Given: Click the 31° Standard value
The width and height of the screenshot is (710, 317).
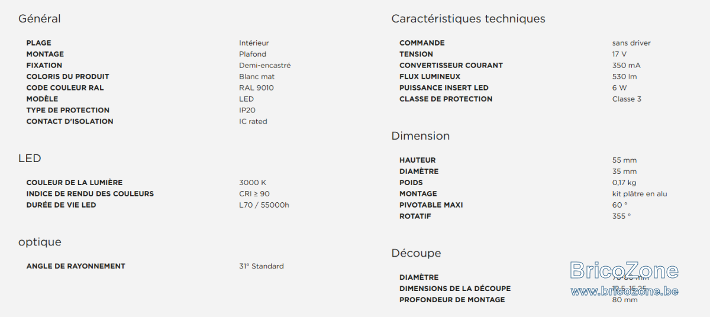Looking at the screenshot, I should tap(262, 266).
